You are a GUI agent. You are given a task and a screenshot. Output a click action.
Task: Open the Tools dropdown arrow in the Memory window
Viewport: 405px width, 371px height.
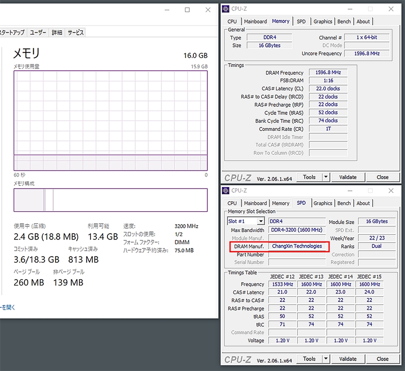click(326, 177)
